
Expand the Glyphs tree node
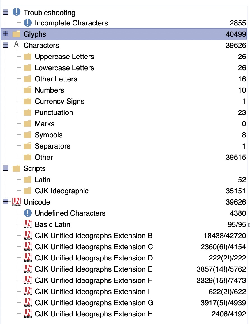tap(6, 34)
